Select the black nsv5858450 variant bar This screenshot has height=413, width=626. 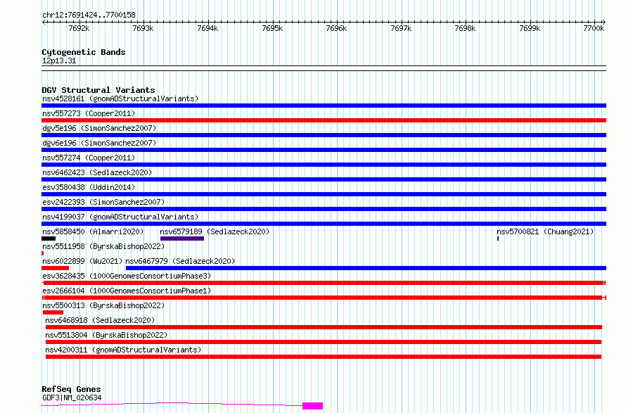(x=49, y=239)
